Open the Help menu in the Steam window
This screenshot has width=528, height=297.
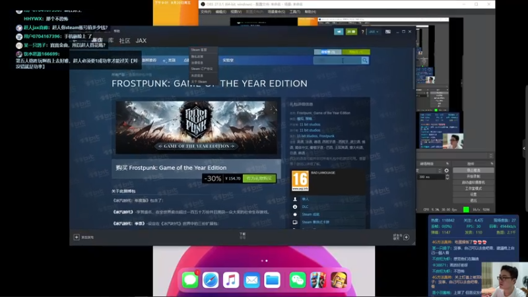117,31
